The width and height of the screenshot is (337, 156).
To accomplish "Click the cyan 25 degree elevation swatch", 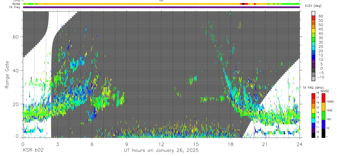I will 313,49.
